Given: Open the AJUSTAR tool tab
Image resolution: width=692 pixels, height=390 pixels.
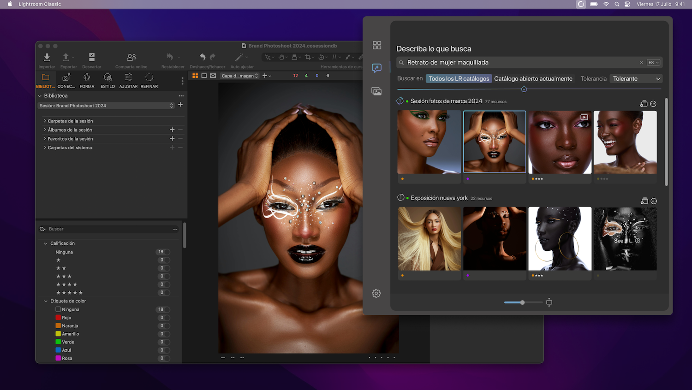Looking at the screenshot, I should point(128,80).
